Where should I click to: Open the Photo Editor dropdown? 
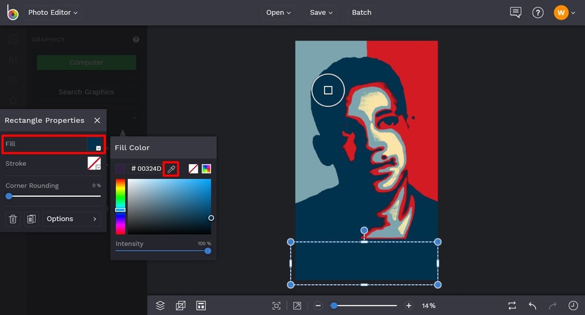[53, 12]
